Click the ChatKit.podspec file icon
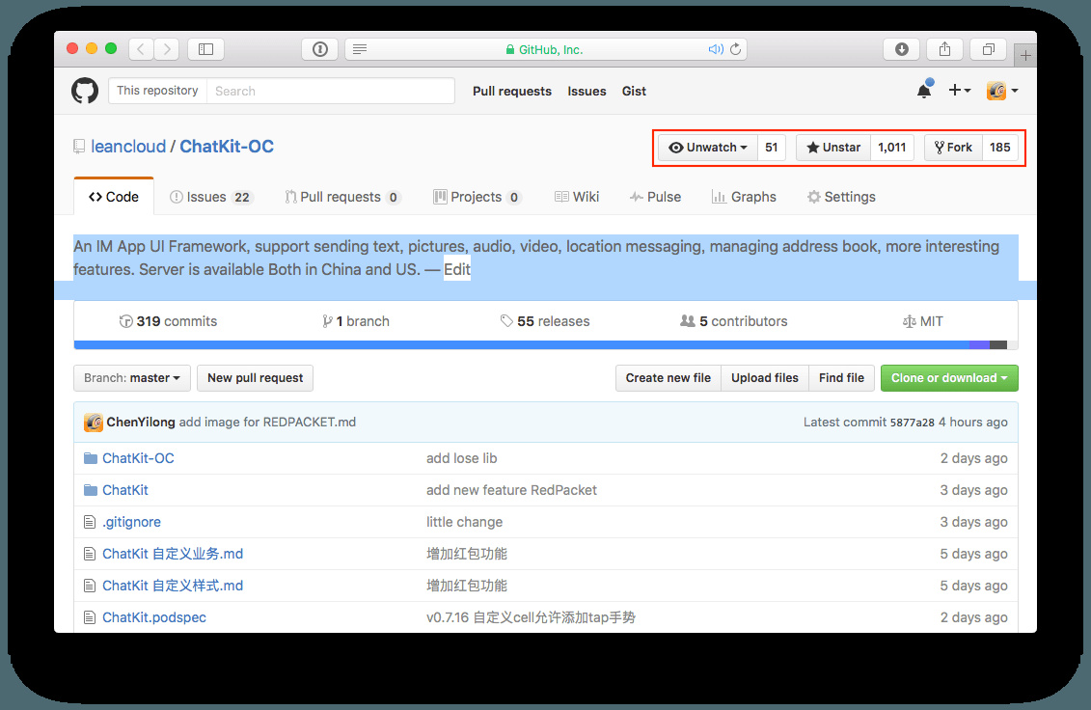The height and width of the screenshot is (710, 1091). click(x=89, y=617)
